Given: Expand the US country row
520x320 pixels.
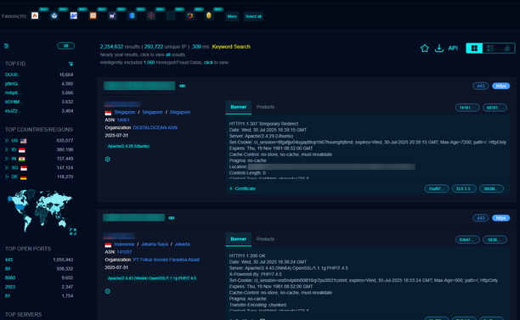Looking at the screenshot, I should 7,140.
